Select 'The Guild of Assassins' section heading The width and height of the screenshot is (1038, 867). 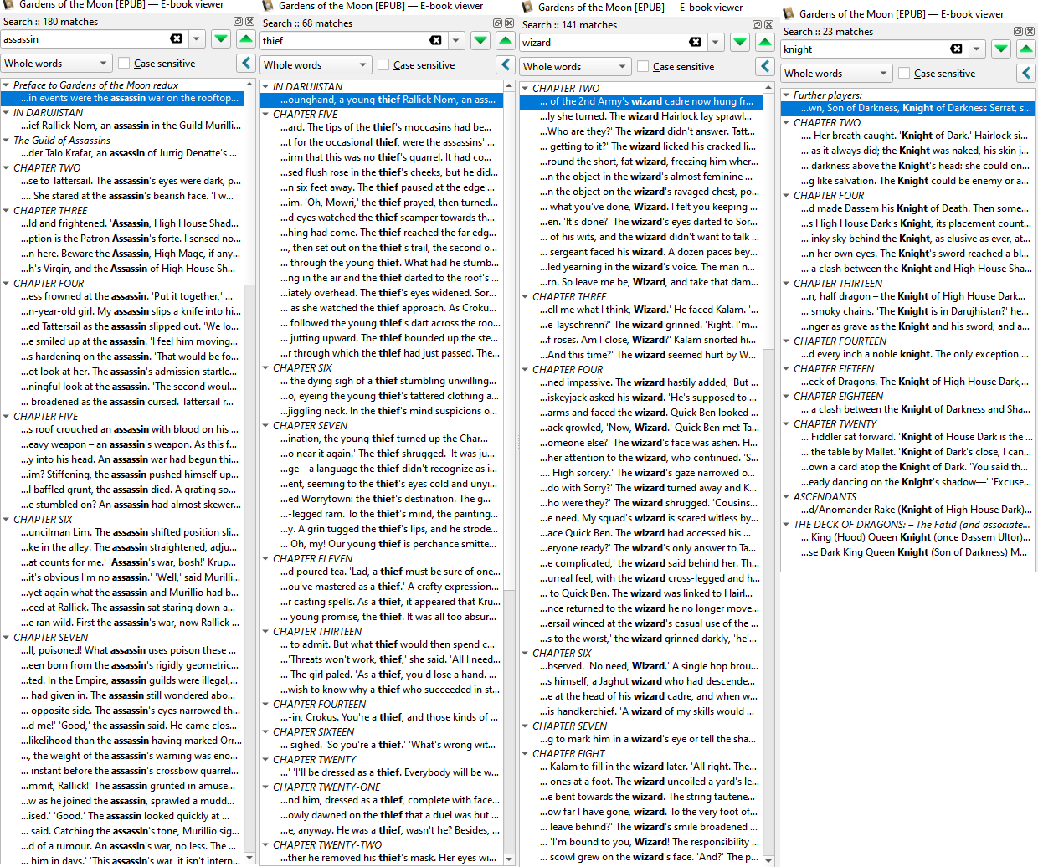coord(62,140)
